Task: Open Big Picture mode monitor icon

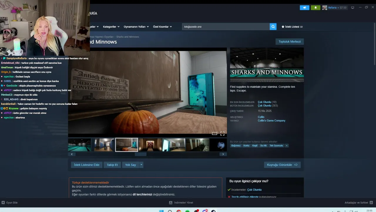Action: point(352,8)
